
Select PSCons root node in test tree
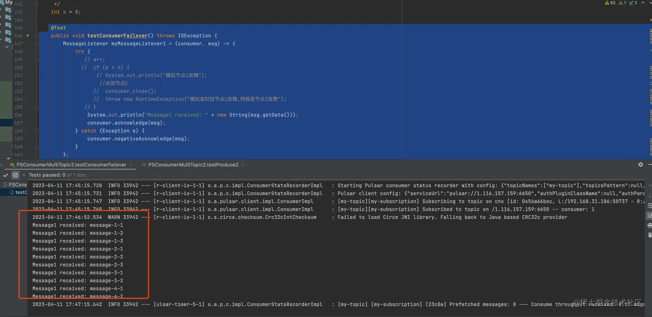(15, 185)
